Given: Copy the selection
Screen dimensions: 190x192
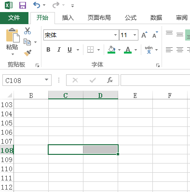Looking at the screenshot, I should [27, 42].
